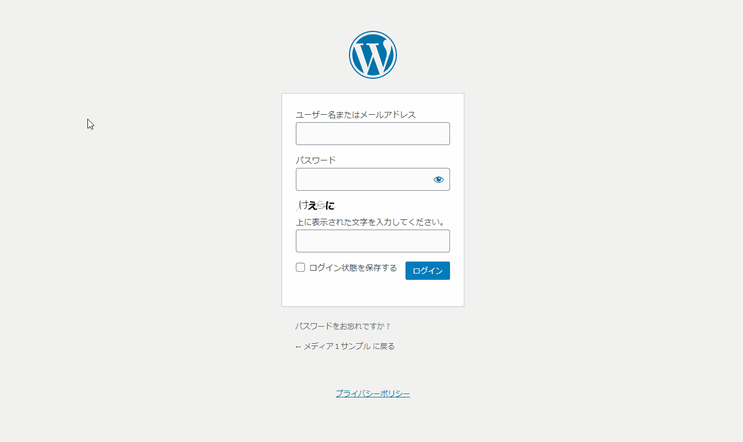This screenshot has height=442, width=743.
Task: Focus the captcha text entry field
Action: pos(372,241)
